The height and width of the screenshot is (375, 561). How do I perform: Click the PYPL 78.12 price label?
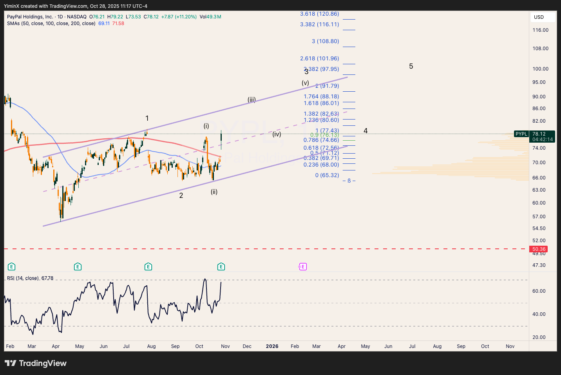(x=535, y=134)
